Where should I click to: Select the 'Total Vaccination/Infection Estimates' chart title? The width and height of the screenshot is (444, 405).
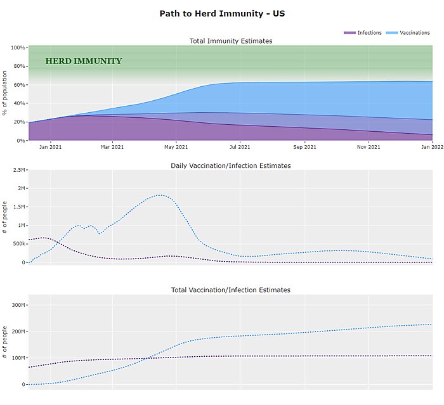[231, 290]
